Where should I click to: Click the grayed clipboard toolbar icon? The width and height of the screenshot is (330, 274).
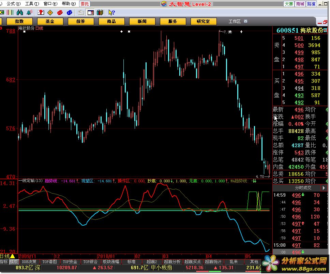[81, 13]
